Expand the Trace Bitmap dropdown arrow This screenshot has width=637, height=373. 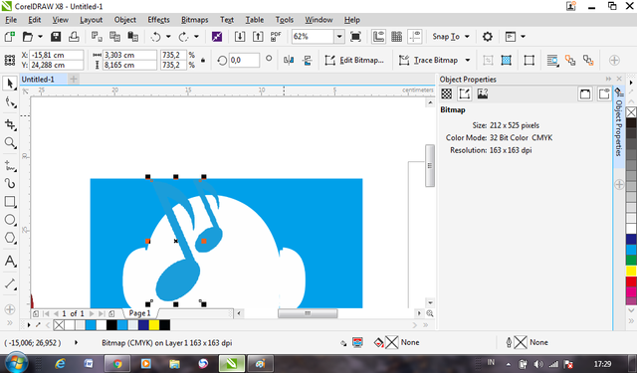point(468,60)
